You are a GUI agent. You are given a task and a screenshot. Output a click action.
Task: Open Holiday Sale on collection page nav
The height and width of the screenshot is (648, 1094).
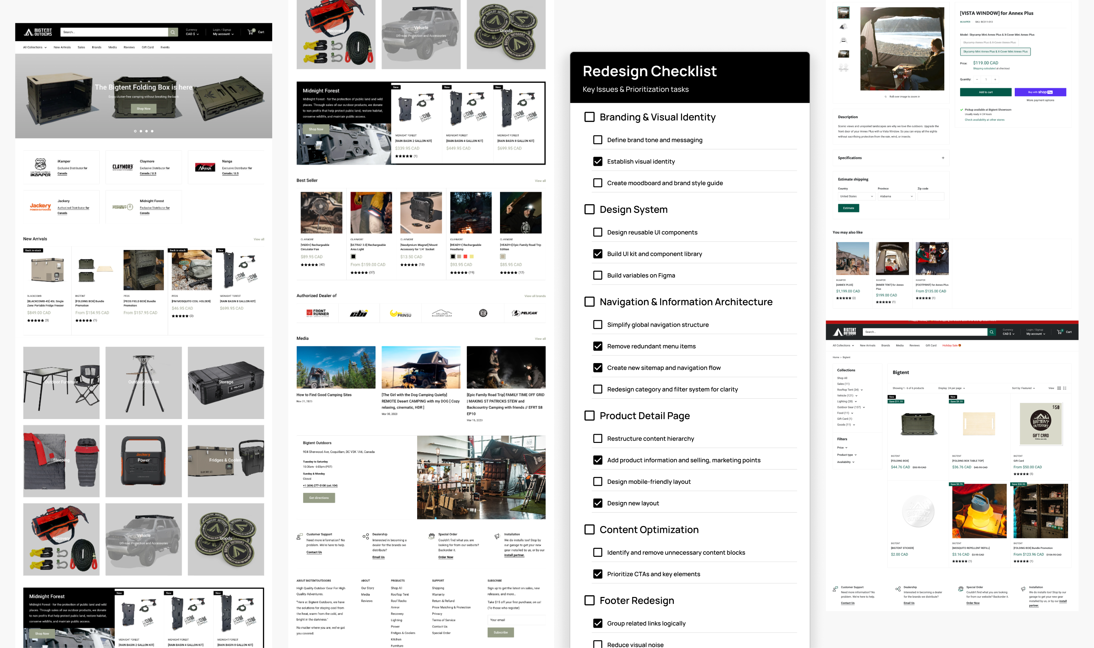tap(952, 345)
